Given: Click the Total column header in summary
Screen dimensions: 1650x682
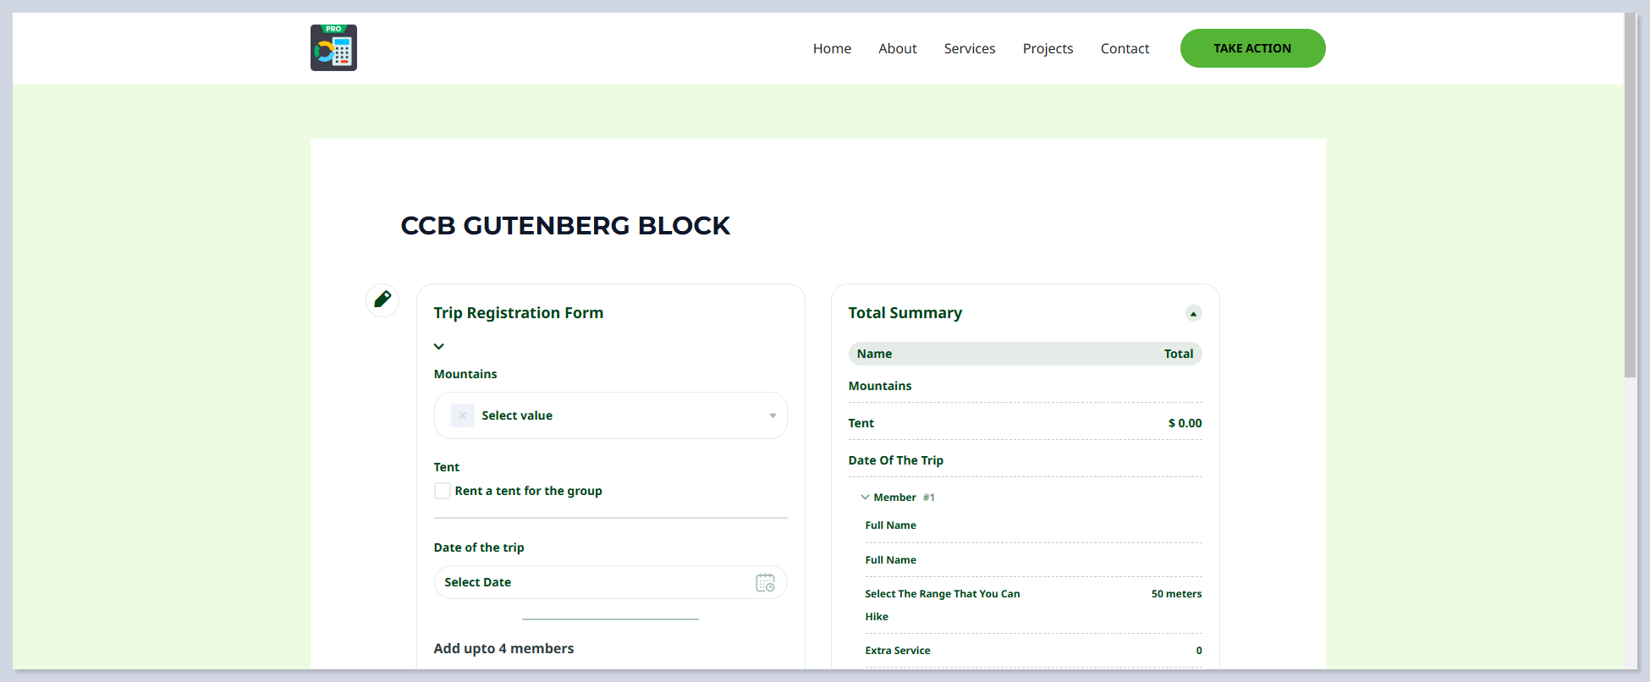Looking at the screenshot, I should tap(1178, 354).
